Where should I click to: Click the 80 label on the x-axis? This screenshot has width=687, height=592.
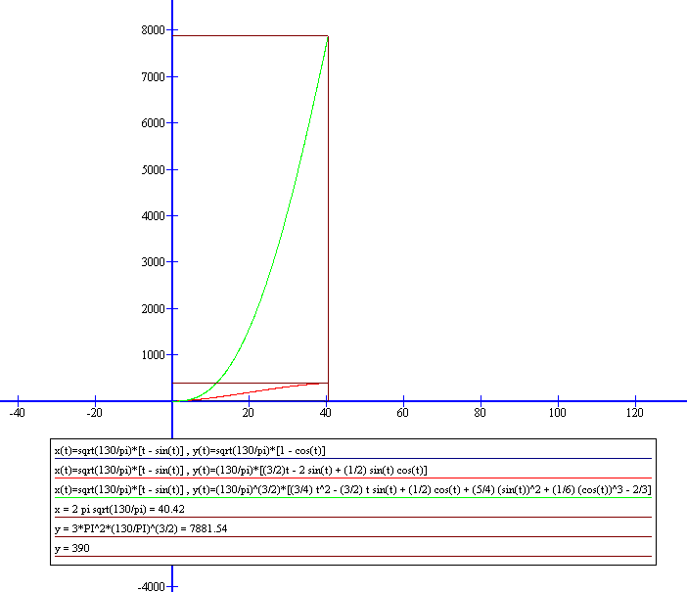point(480,413)
